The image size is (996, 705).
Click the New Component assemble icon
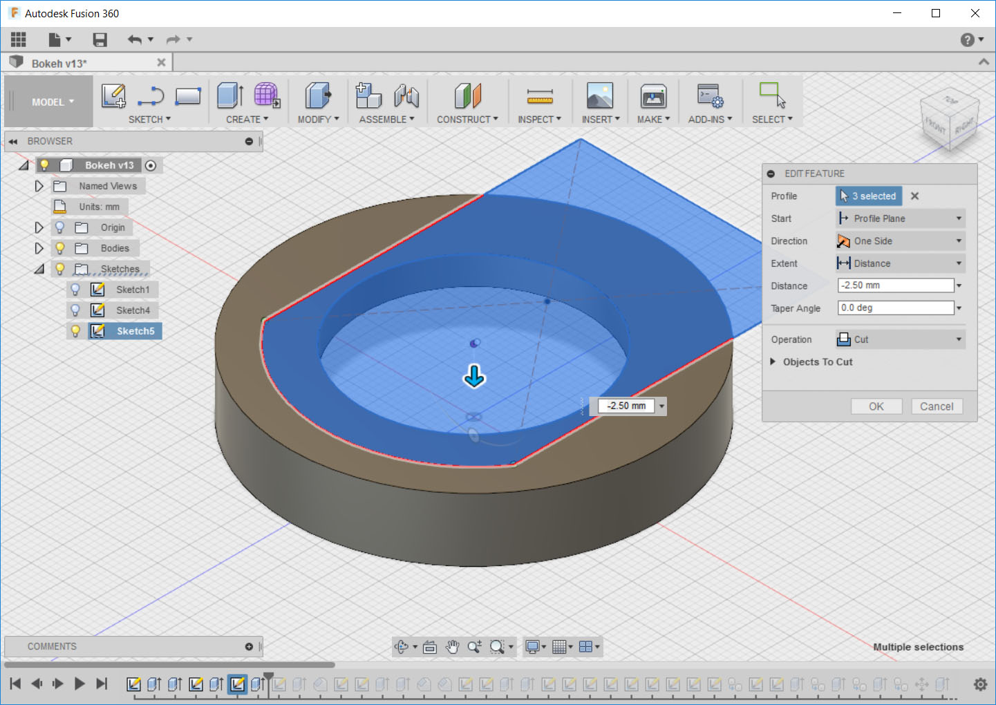click(368, 96)
